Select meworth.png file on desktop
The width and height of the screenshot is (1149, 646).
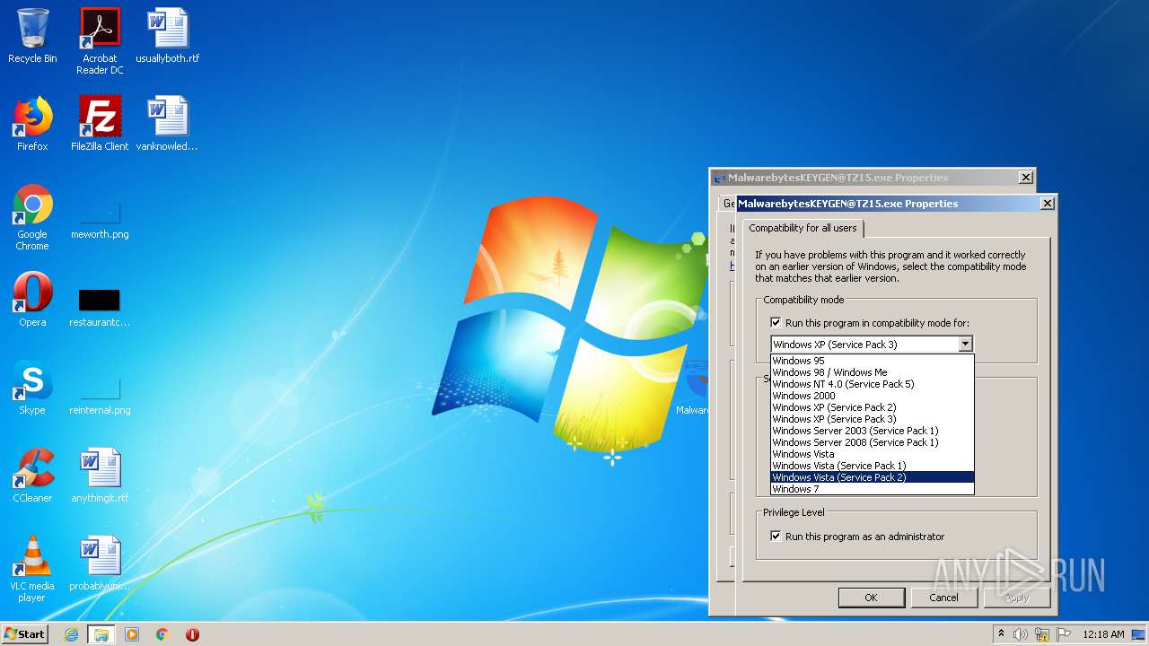(100, 218)
